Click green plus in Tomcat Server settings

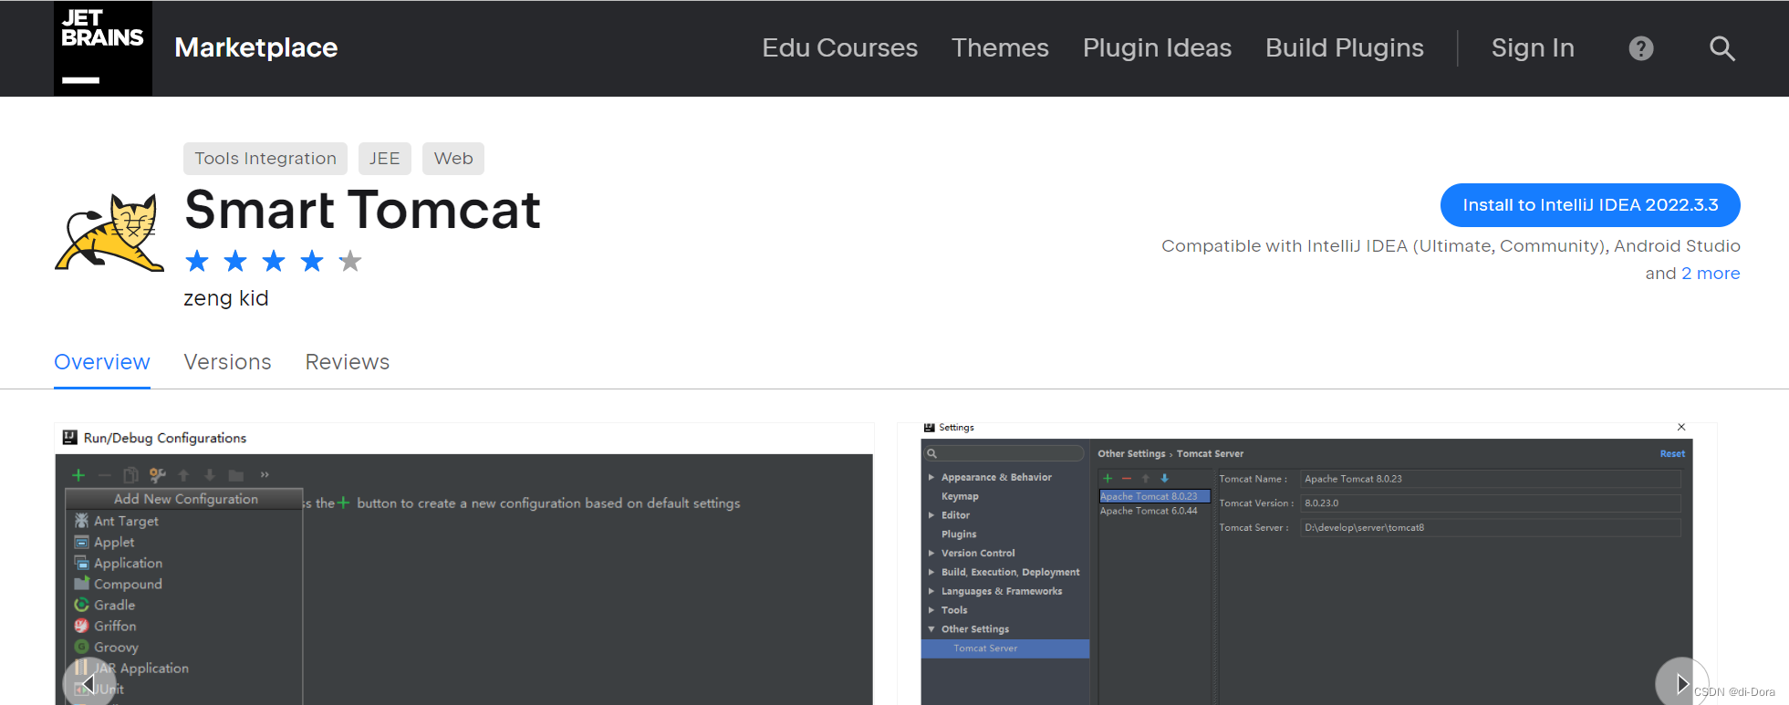(x=1108, y=478)
